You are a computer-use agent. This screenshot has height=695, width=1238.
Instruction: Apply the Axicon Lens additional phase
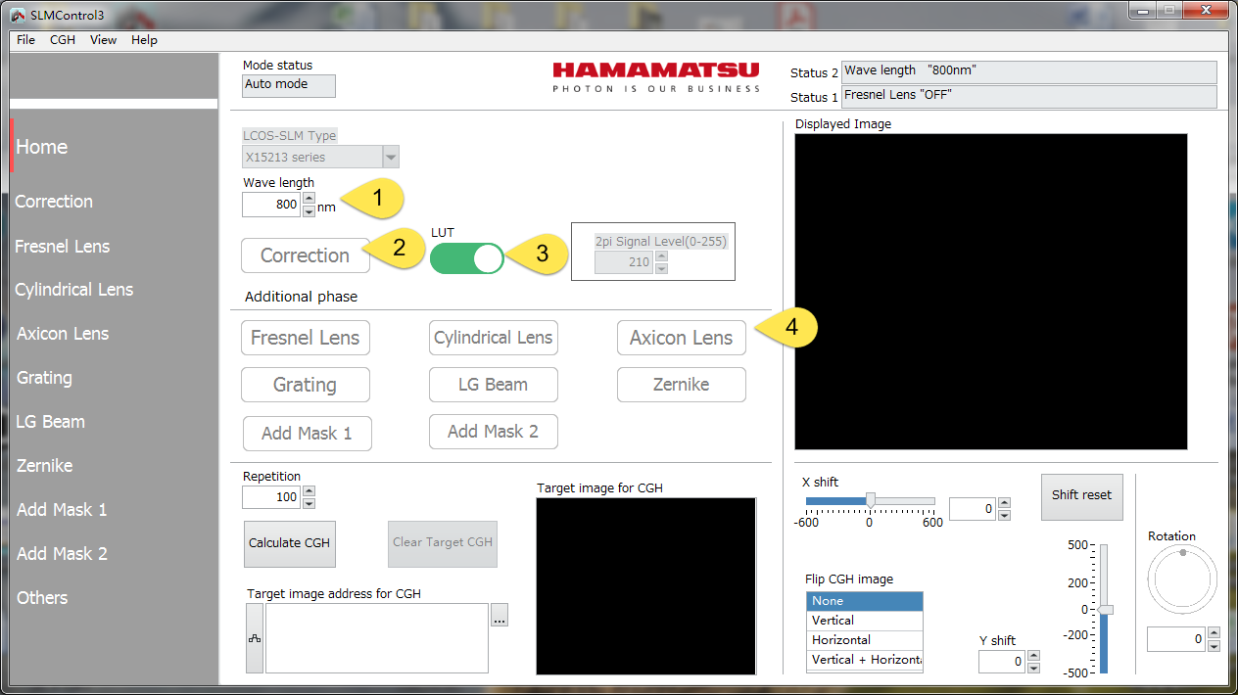click(x=681, y=337)
